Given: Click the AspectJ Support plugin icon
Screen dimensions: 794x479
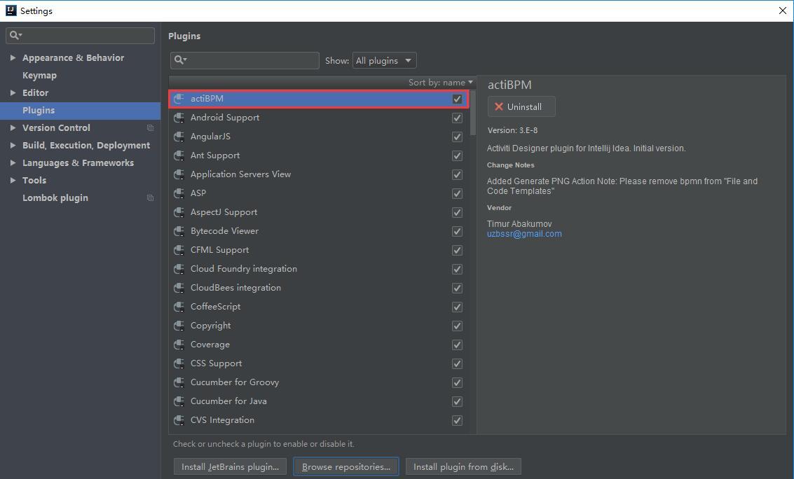Looking at the screenshot, I should click(x=179, y=212).
